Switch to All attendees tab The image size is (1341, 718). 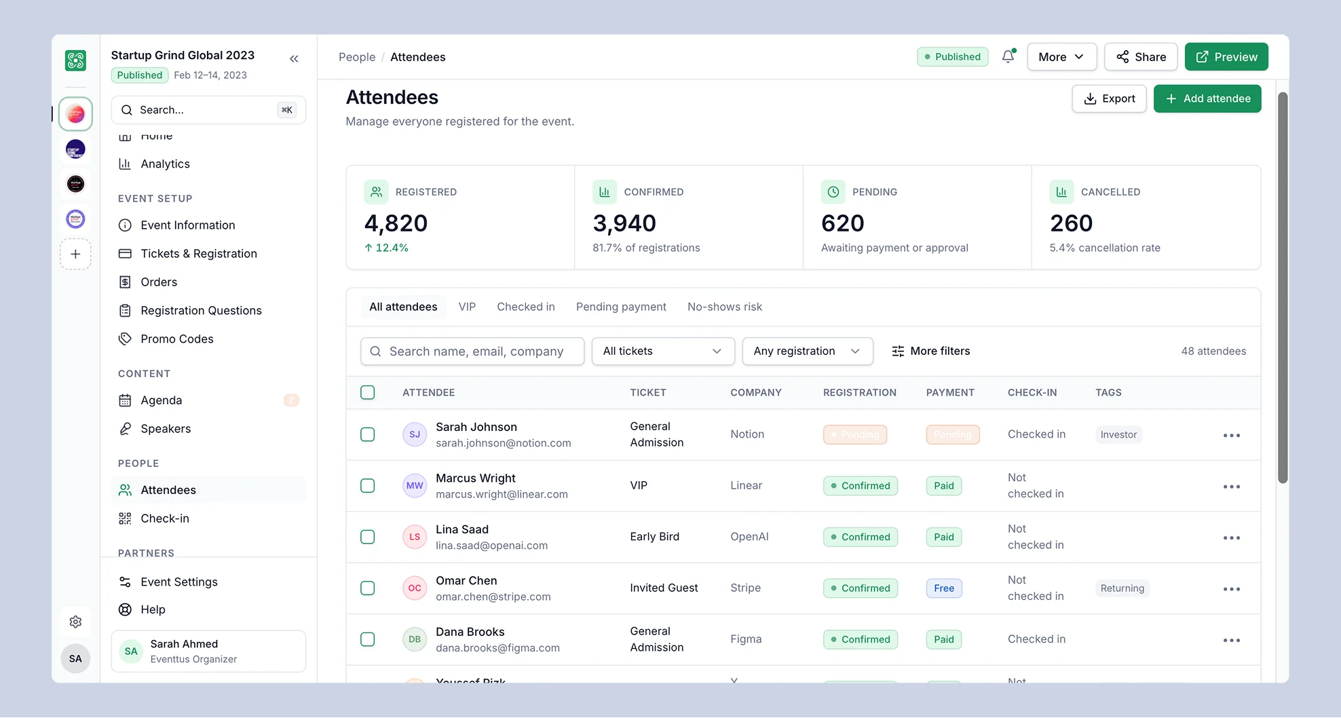(403, 307)
